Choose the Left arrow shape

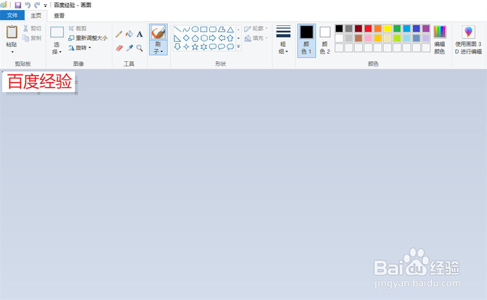tap(222, 38)
